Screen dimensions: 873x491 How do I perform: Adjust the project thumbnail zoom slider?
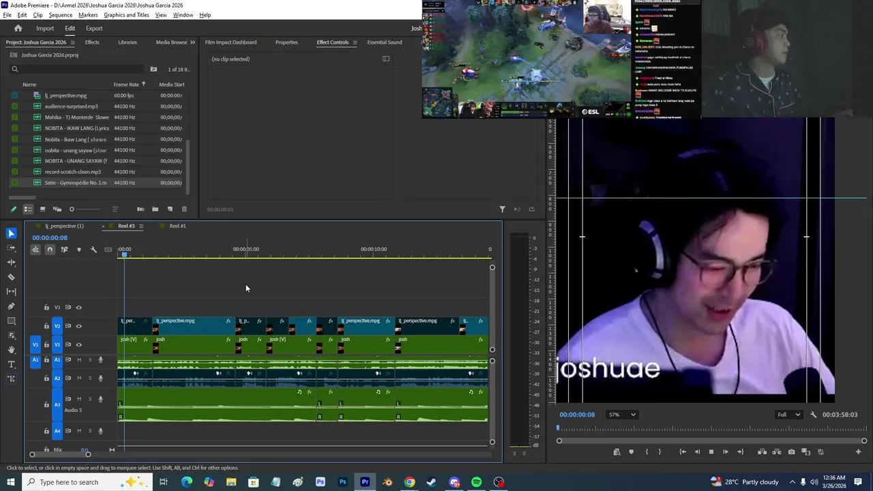(x=86, y=209)
